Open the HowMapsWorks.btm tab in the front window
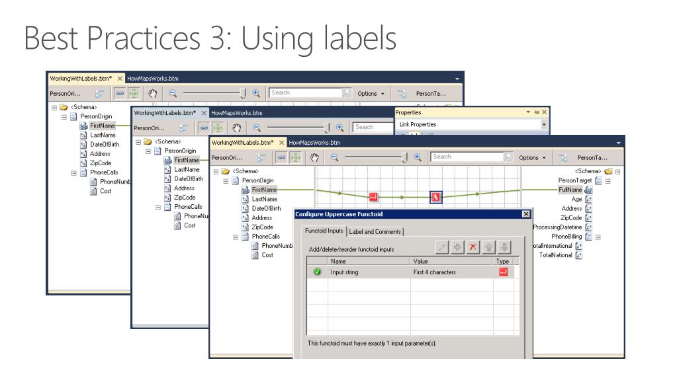Viewport: 677px width, 380px height. (x=314, y=142)
